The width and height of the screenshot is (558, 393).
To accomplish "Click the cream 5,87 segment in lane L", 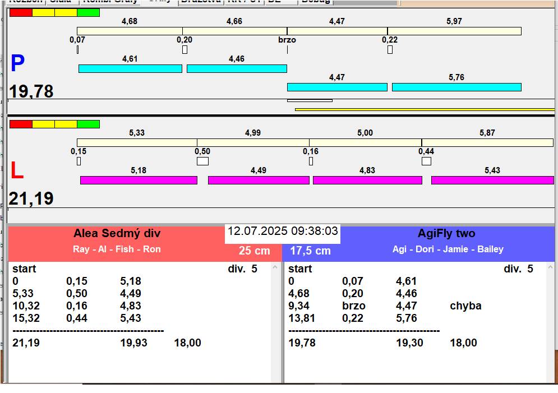I will 487,142.
